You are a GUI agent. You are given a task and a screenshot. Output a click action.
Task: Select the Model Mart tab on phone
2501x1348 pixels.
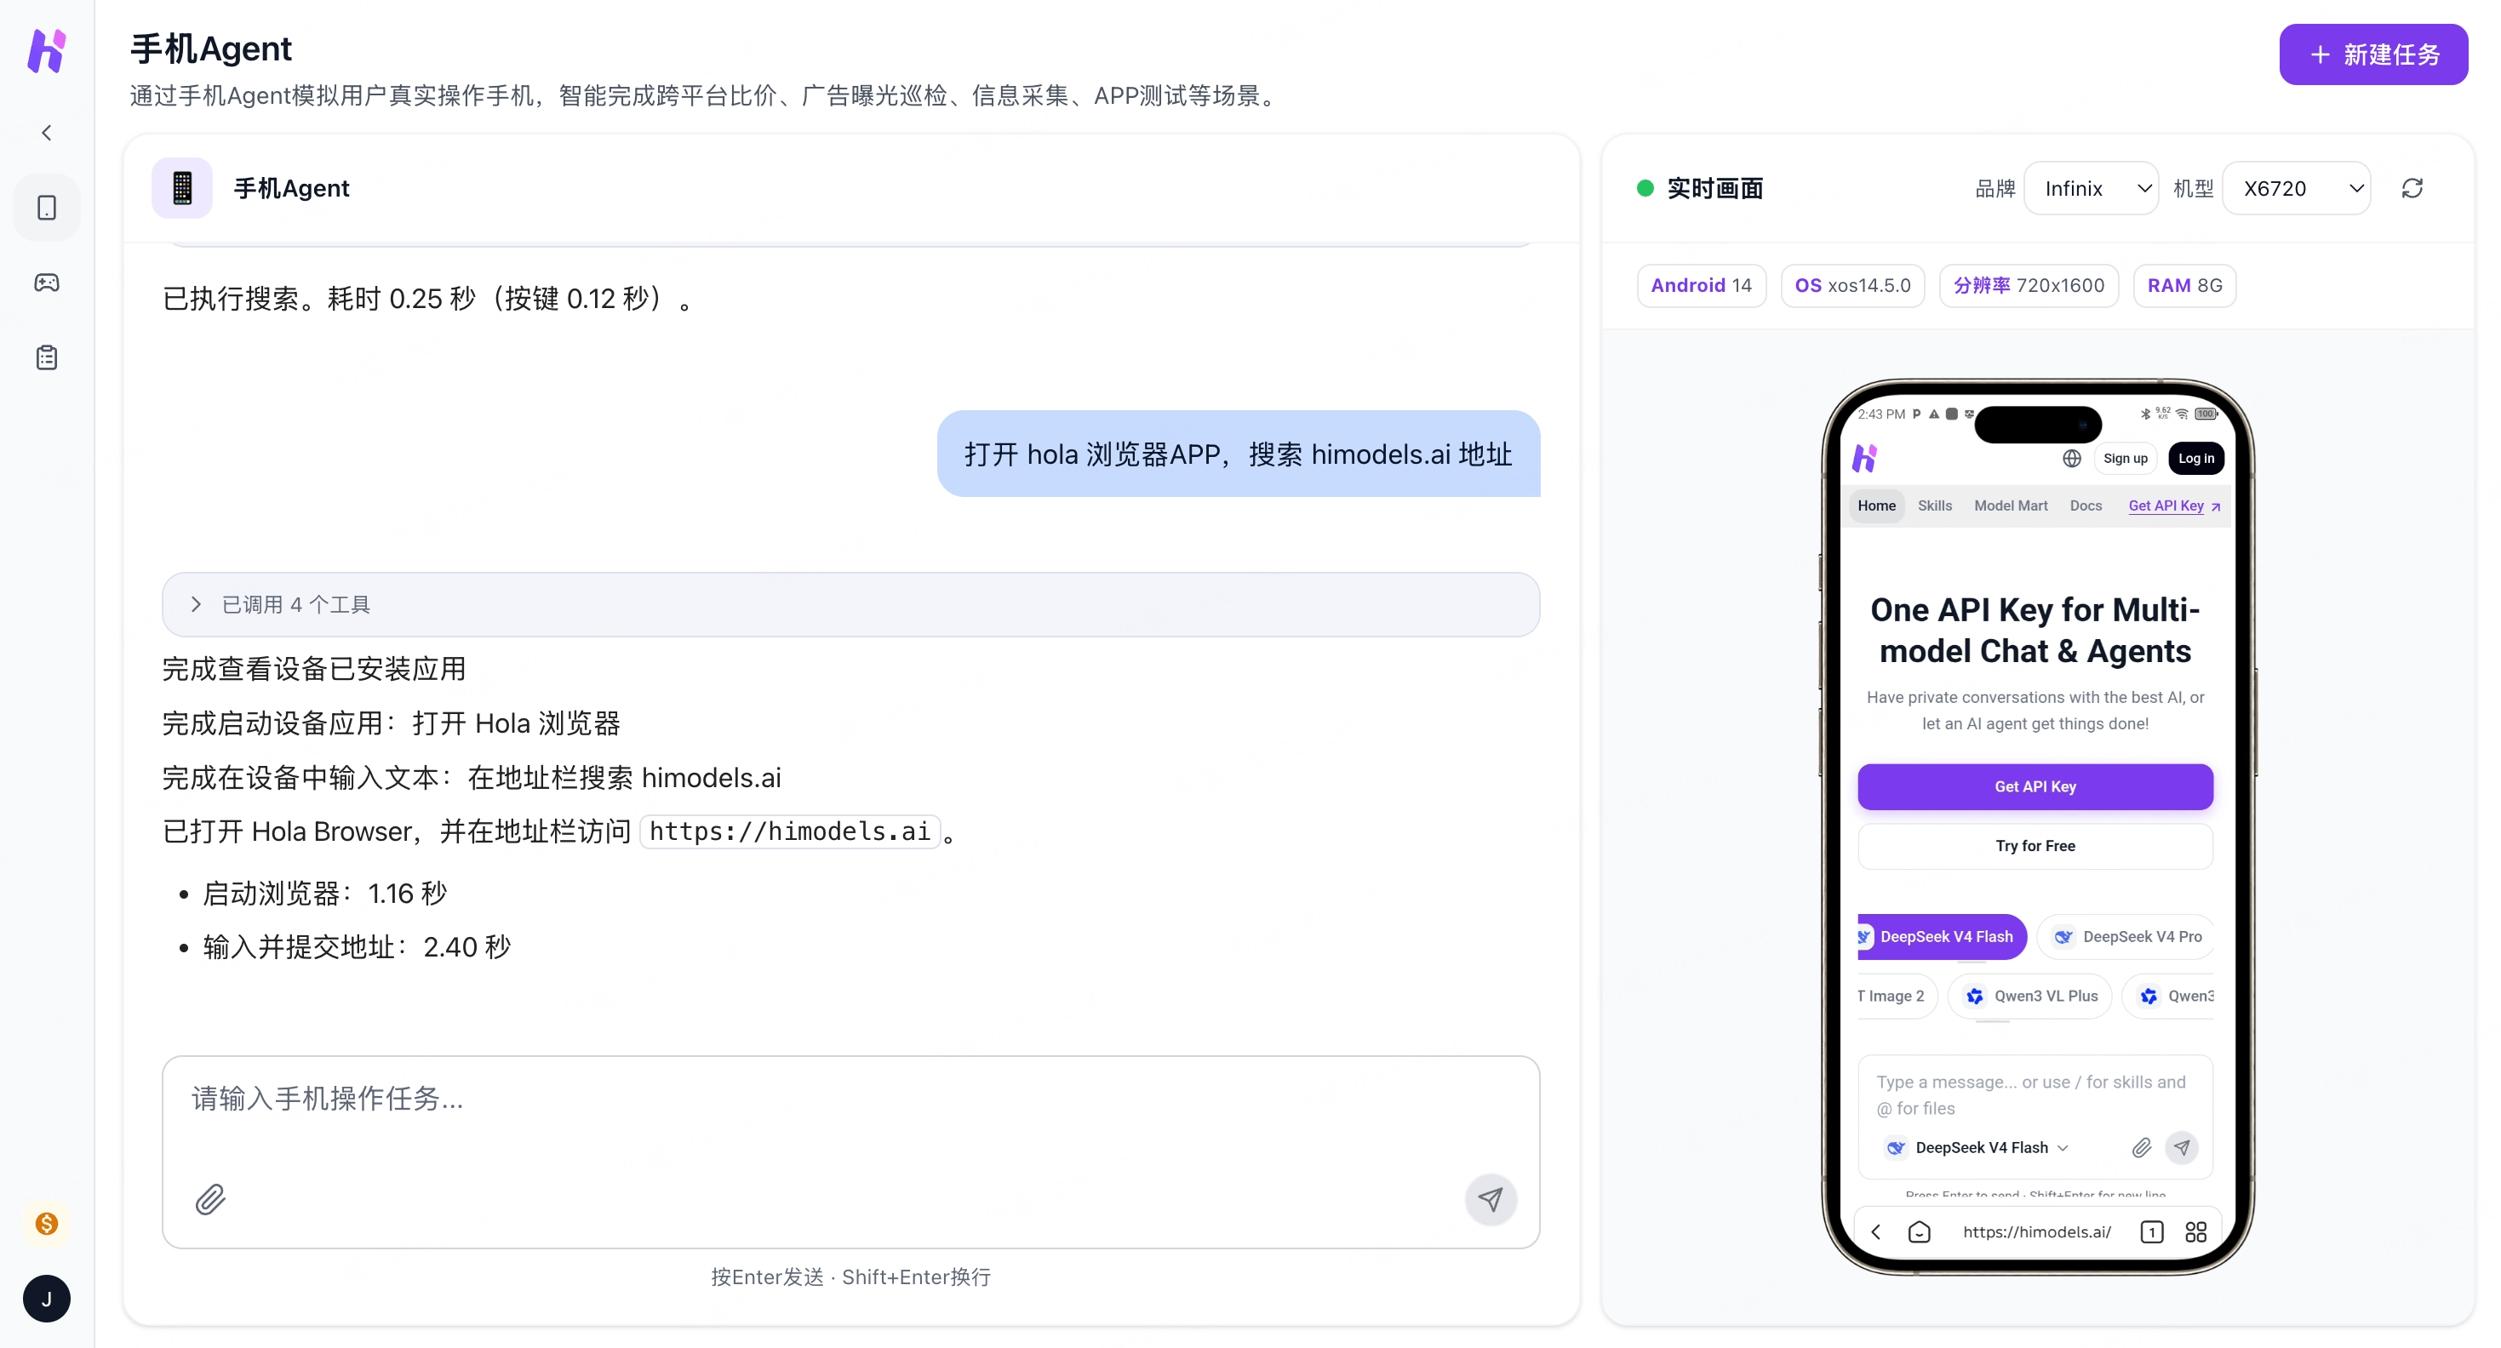point(2010,505)
